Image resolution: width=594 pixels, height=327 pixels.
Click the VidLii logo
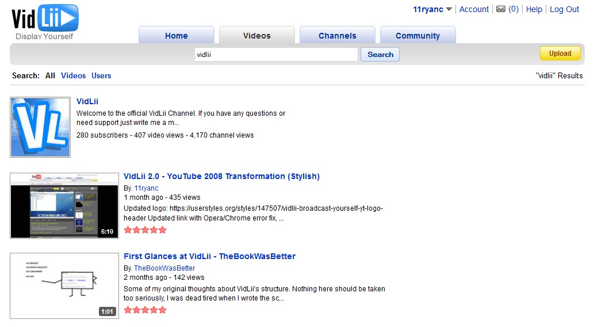[45, 21]
